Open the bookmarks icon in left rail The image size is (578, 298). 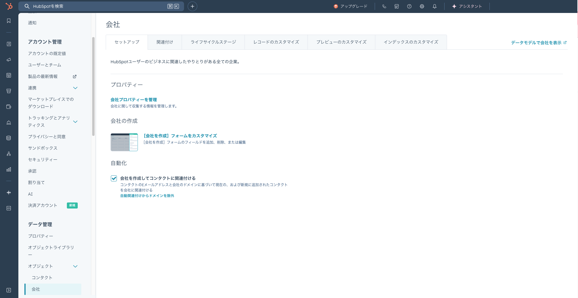click(x=9, y=21)
